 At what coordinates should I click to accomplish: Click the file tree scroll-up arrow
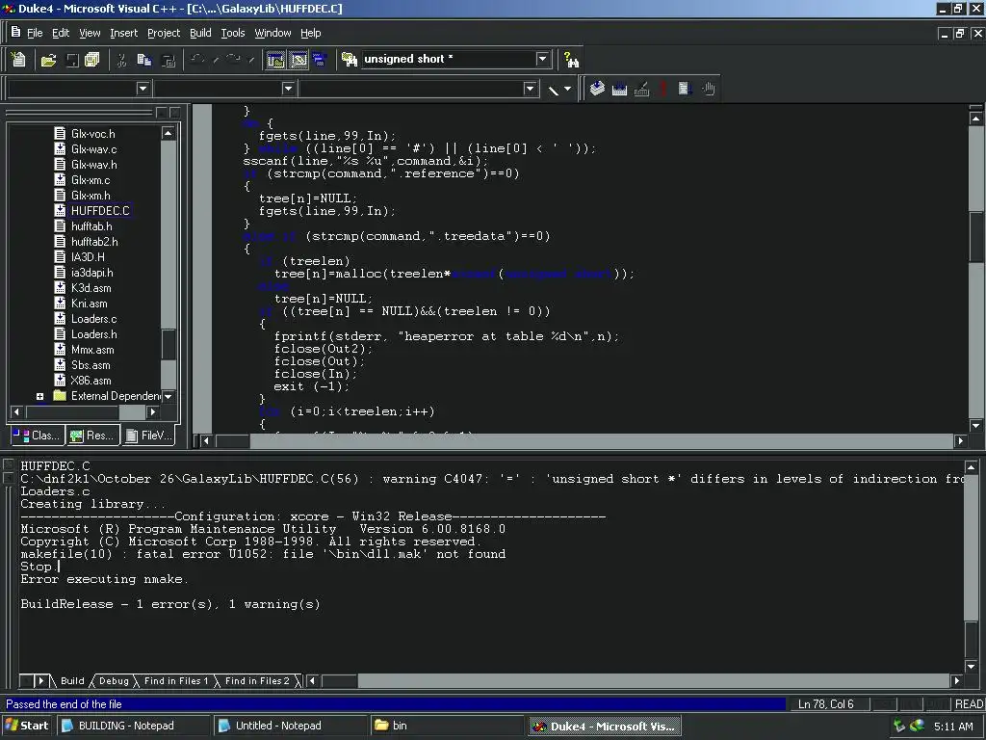pos(168,133)
